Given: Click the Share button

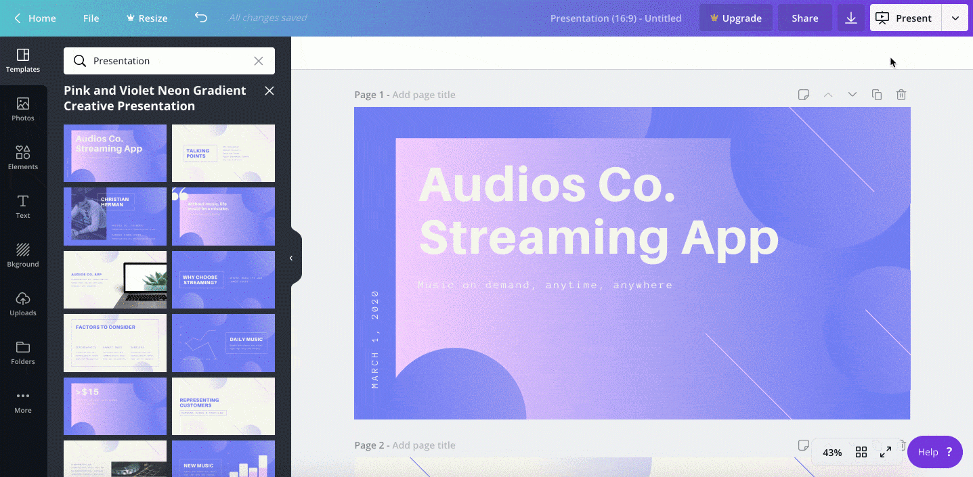Looking at the screenshot, I should 805,18.
